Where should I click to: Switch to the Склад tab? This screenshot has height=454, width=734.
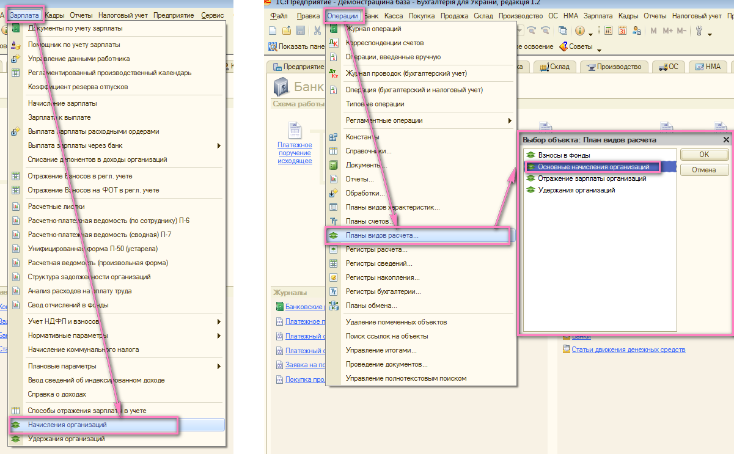[556, 67]
